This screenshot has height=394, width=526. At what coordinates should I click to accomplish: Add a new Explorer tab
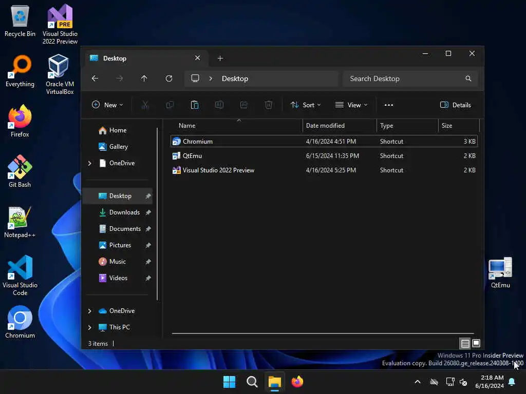pyautogui.click(x=220, y=58)
